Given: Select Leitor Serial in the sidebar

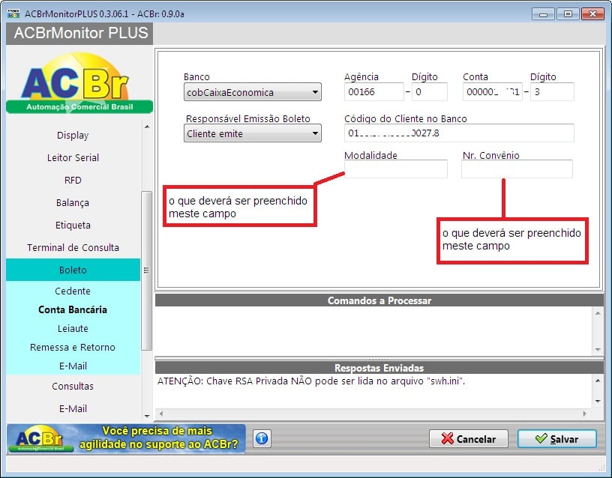Looking at the screenshot, I should click(73, 157).
